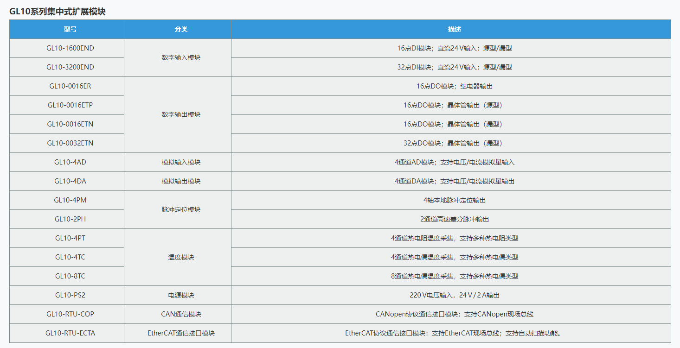Select the GL10-0016ETP model cell
This screenshot has width=680, height=348.
(70, 105)
